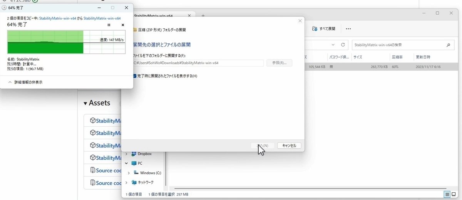This screenshot has height=200, width=462.
Task: Open a new tab in Explorer
Action: (203, 16)
